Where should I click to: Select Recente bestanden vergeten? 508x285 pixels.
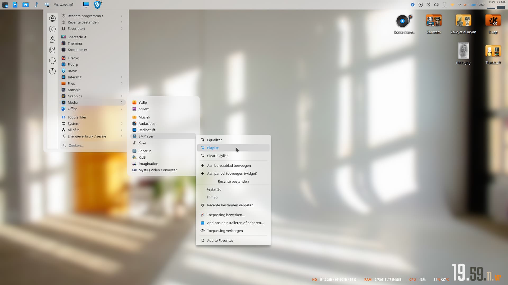233,205
